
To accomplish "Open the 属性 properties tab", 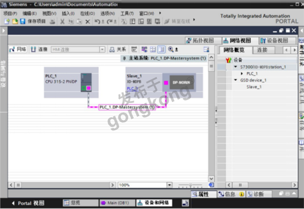I will (204, 194).
